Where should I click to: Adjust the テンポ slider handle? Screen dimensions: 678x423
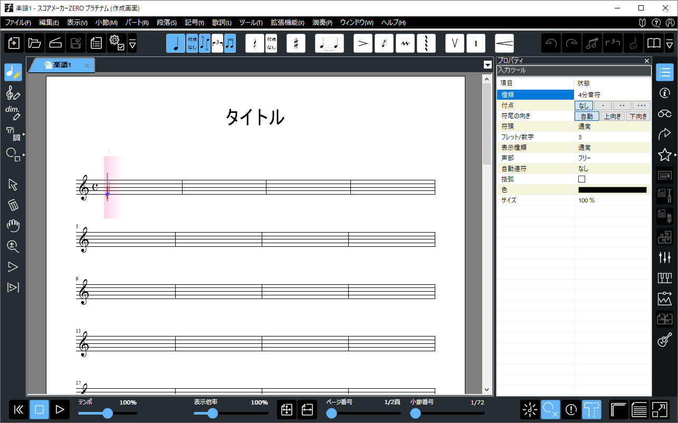click(108, 413)
